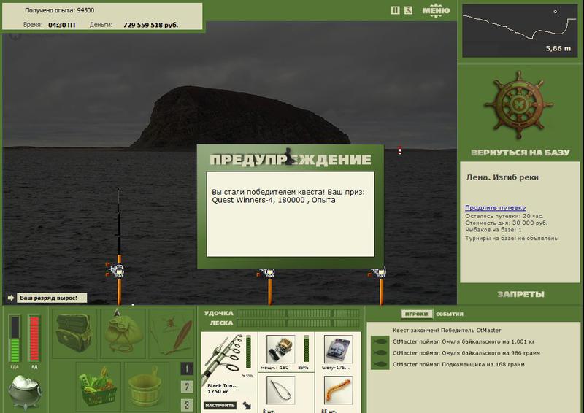Click the reel icon with мощн.: 180
Viewport: 584px width, 413px height.
(x=281, y=349)
